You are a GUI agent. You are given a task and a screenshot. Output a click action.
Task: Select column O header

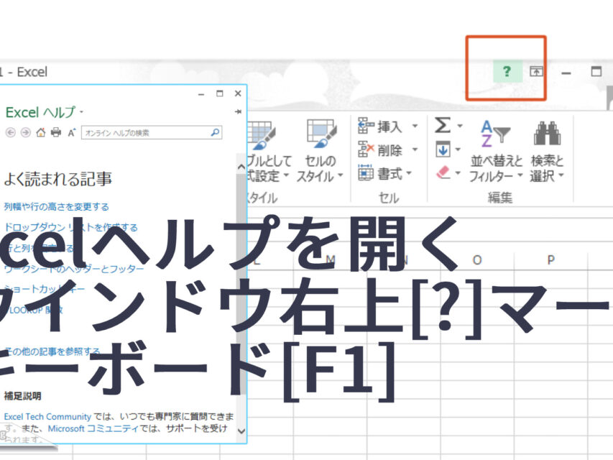click(477, 259)
